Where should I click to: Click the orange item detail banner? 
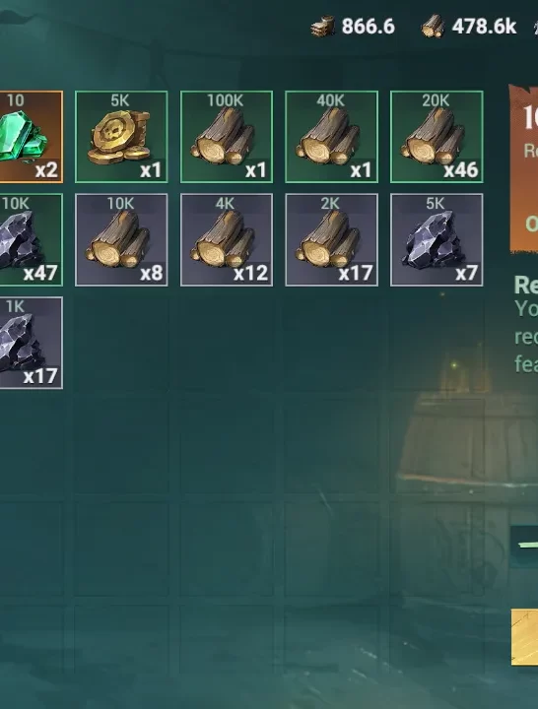click(x=524, y=168)
